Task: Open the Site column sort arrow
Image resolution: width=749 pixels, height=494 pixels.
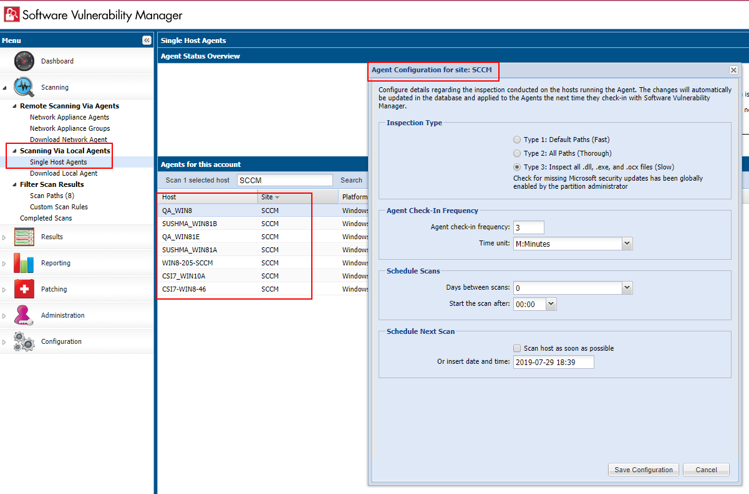Action: tap(277, 197)
